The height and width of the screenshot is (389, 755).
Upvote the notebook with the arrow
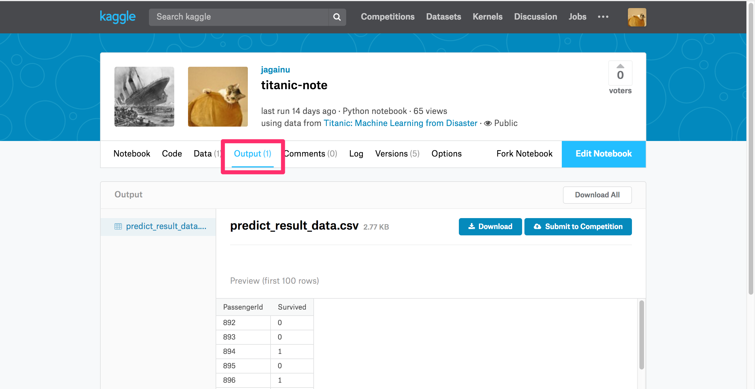tap(620, 66)
